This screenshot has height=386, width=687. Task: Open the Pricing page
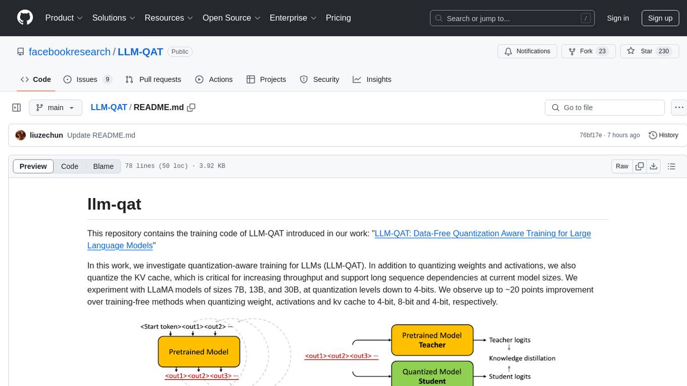pyautogui.click(x=338, y=18)
